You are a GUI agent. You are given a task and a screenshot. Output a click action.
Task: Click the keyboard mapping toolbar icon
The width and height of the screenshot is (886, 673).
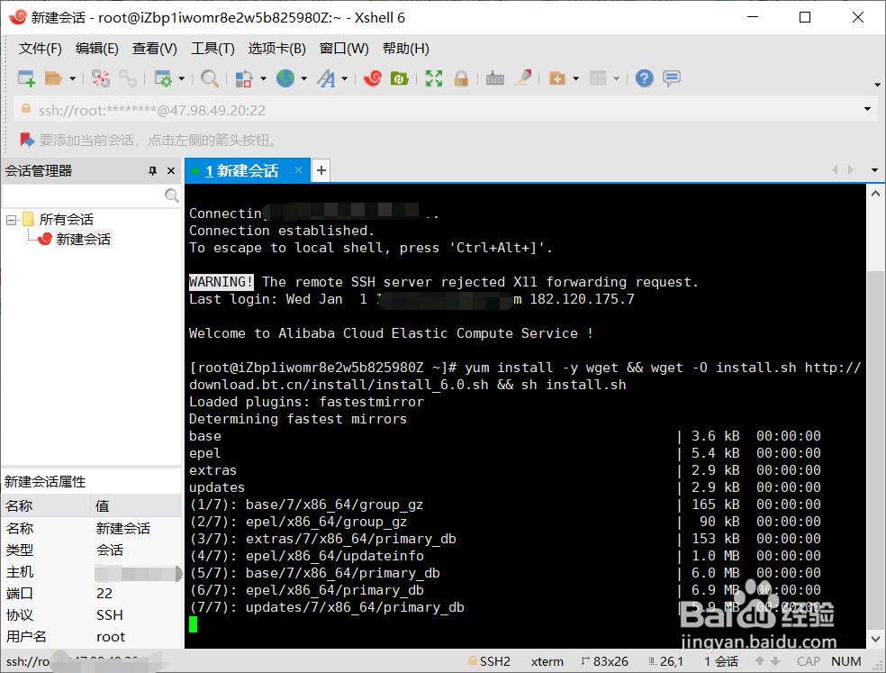(495, 78)
